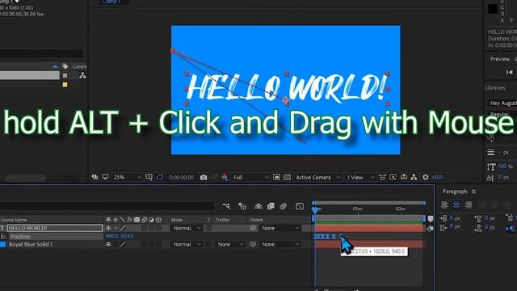Viewport: 517px width, 291px height.
Task: Click the yellow label swatch in Project panel
Action: point(65,84)
